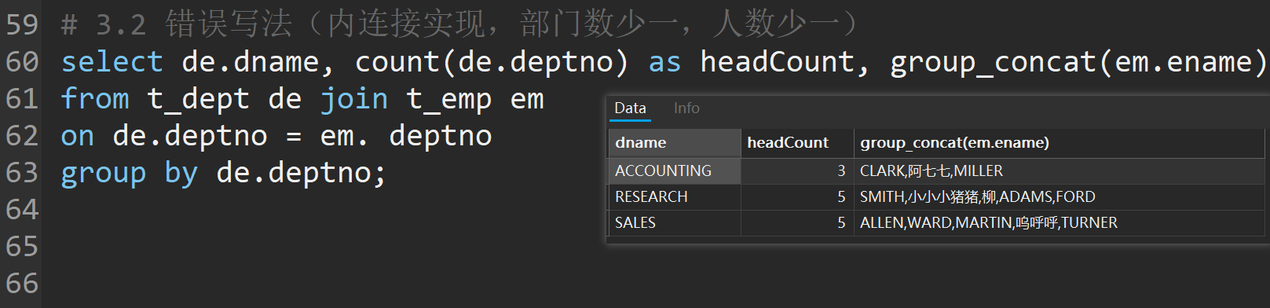Select the SALES department cell

coord(675,222)
